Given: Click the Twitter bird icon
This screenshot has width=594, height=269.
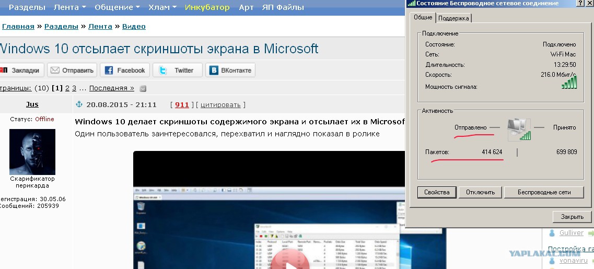Looking at the screenshot, I should point(162,70).
